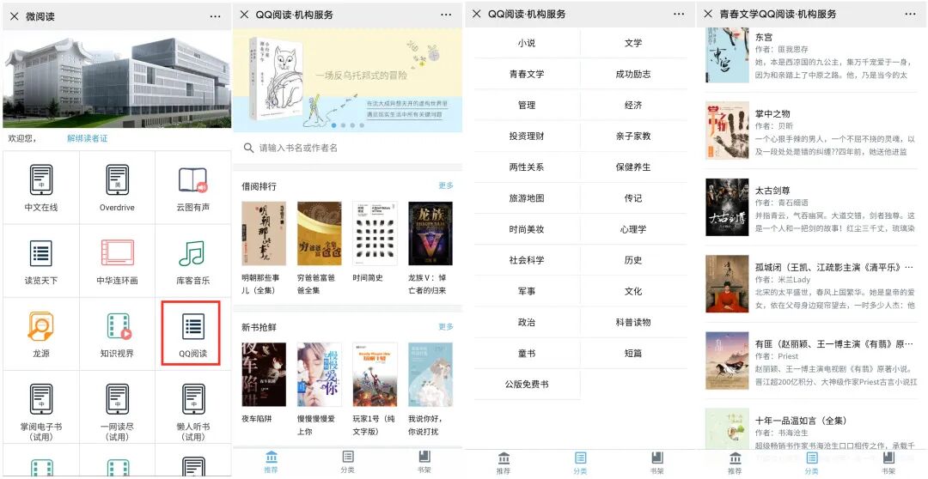Click the cat book promotional banner
Screen dimensions: 928x479
pos(347,81)
